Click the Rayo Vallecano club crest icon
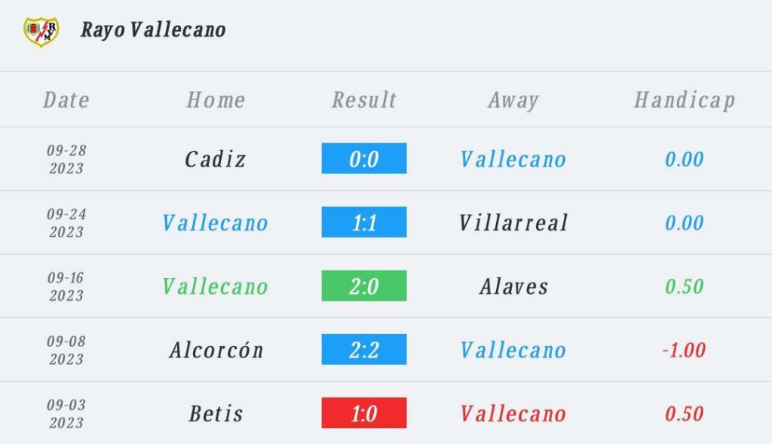 41,32
